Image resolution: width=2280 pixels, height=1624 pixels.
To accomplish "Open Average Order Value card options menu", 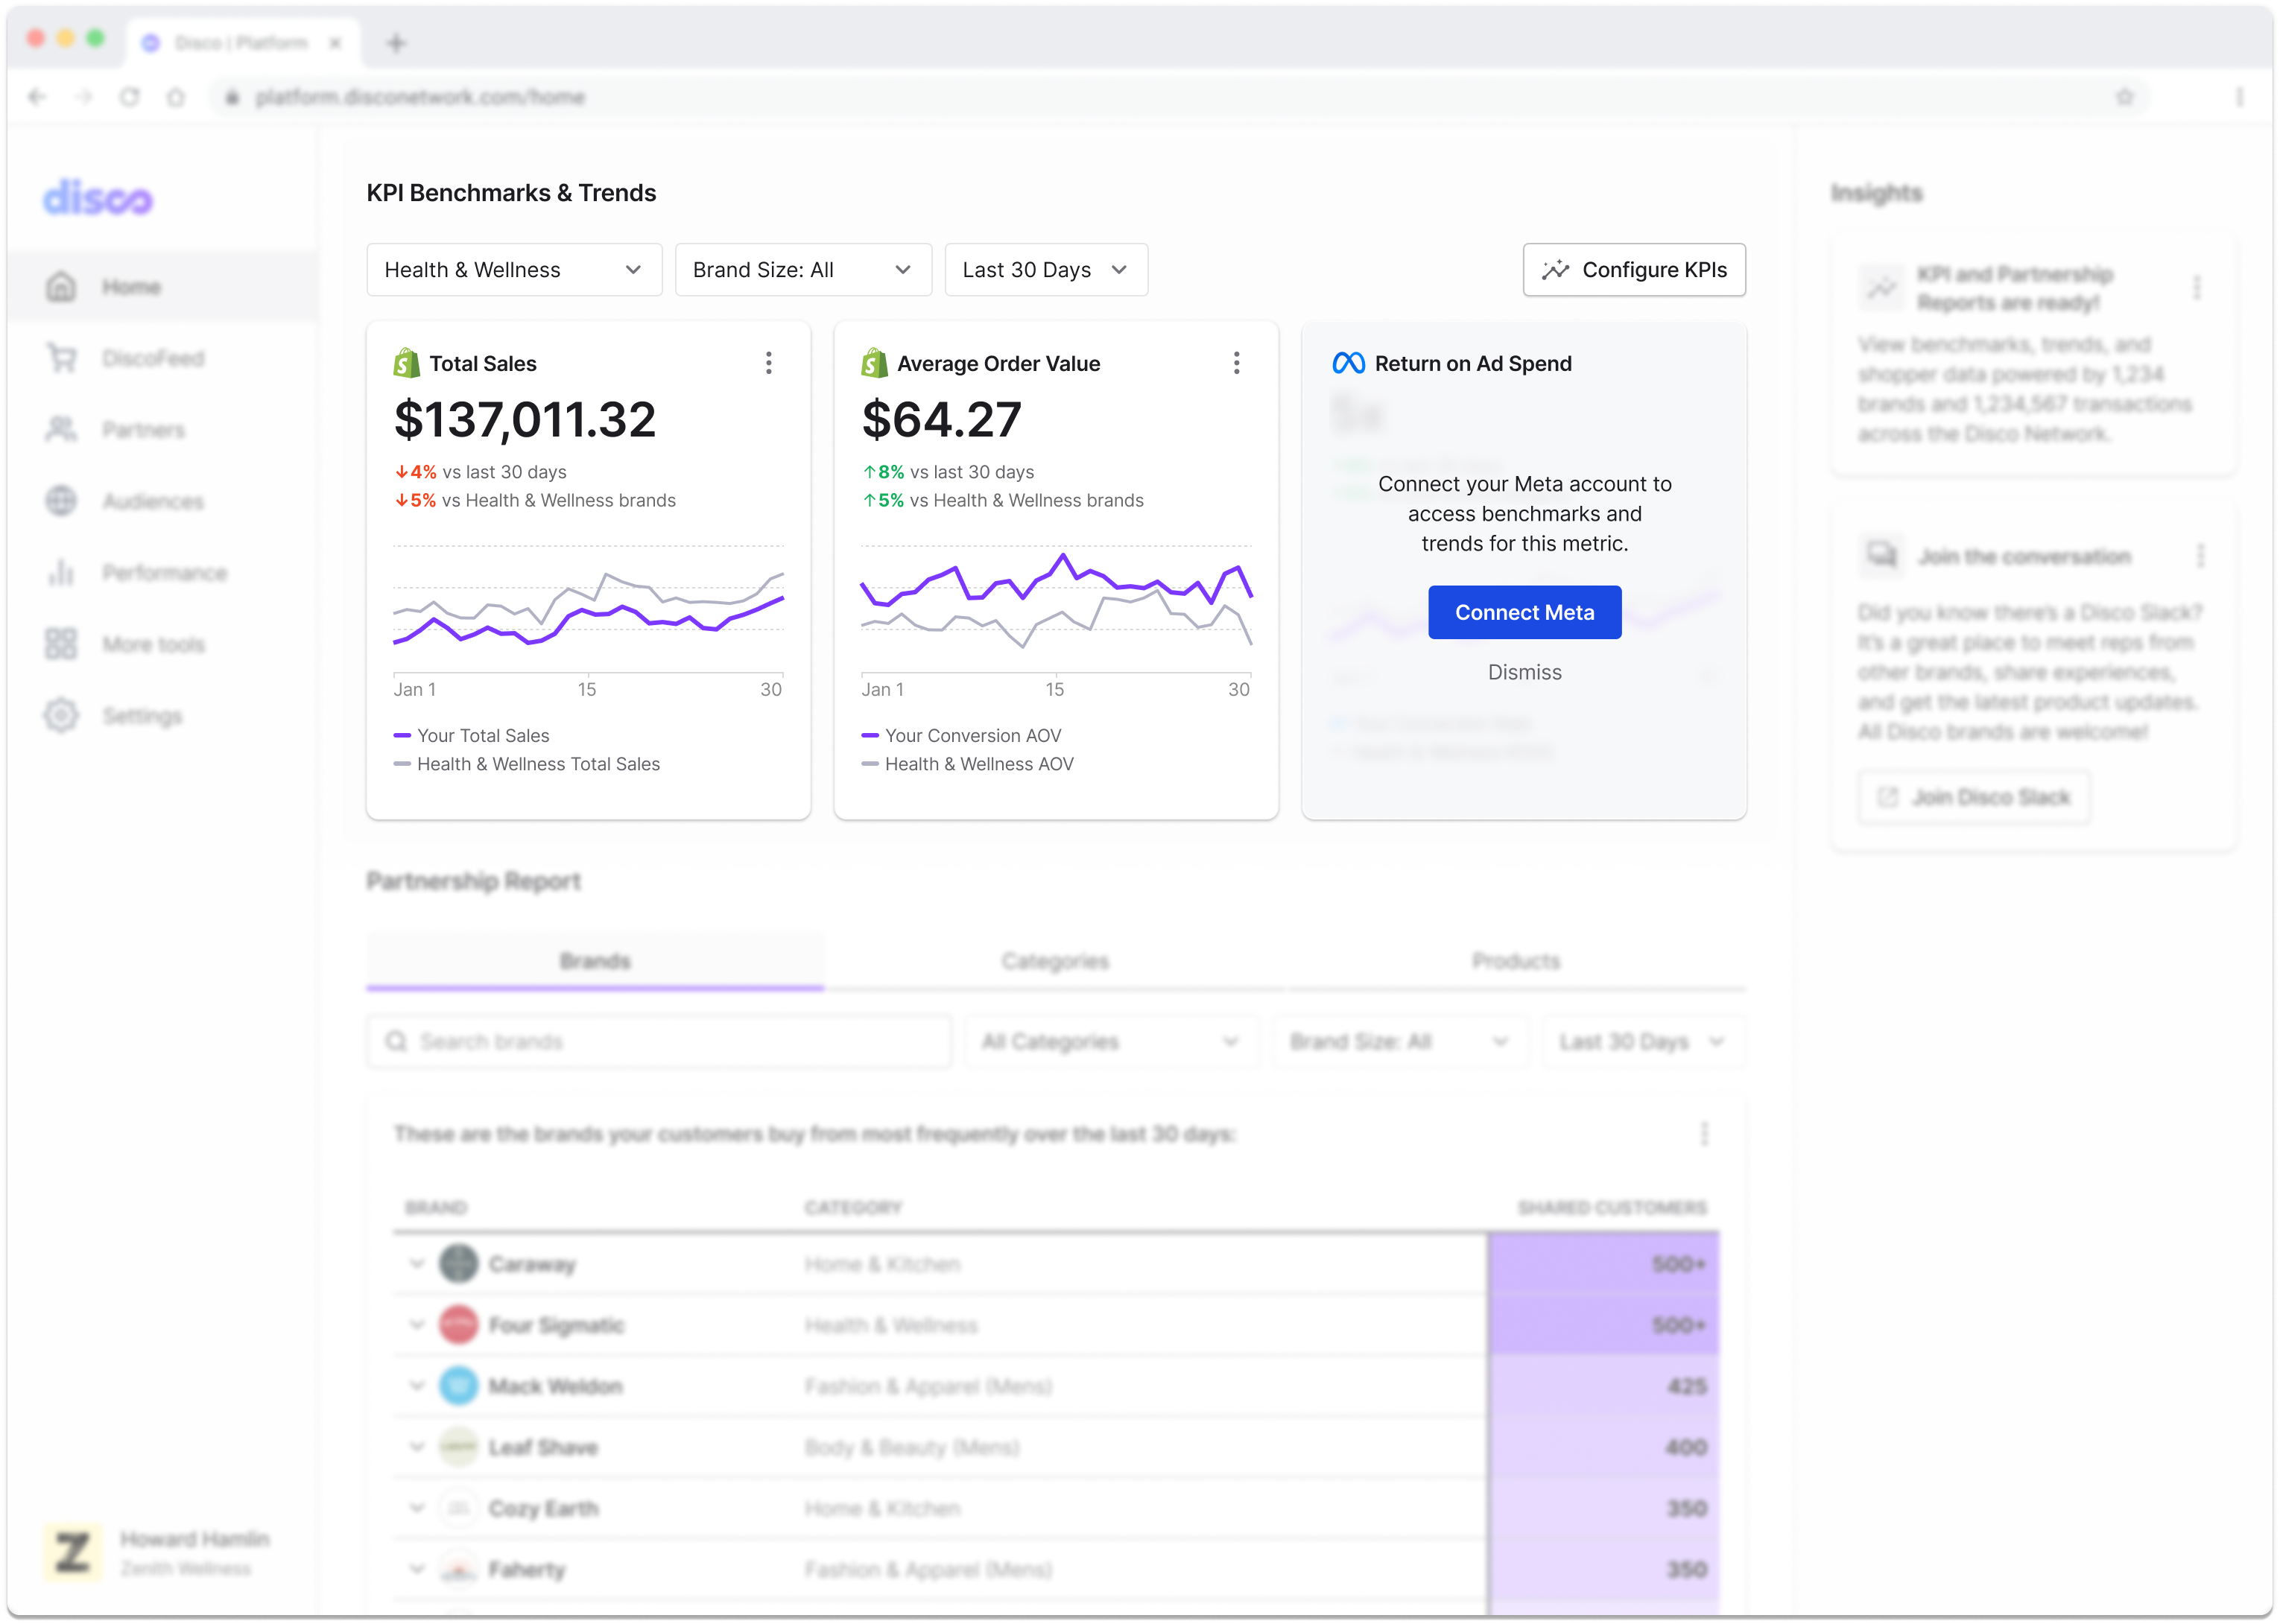I will [x=1236, y=363].
